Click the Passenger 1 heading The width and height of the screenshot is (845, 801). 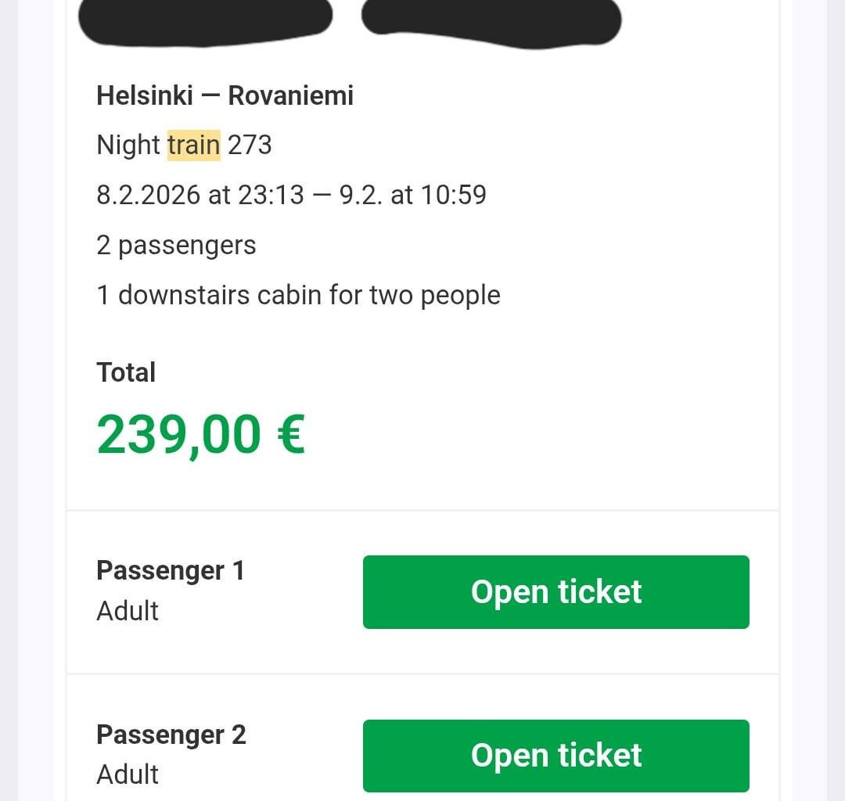(x=170, y=571)
